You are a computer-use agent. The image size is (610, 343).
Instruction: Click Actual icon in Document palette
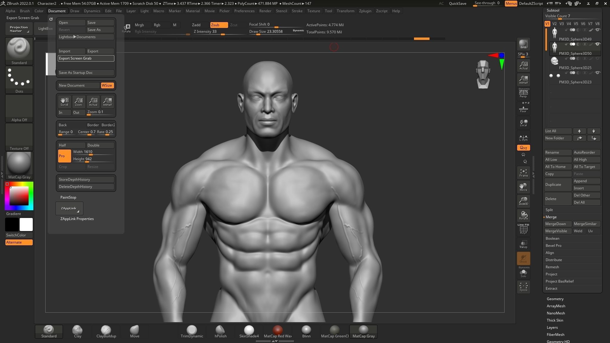(93, 102)
